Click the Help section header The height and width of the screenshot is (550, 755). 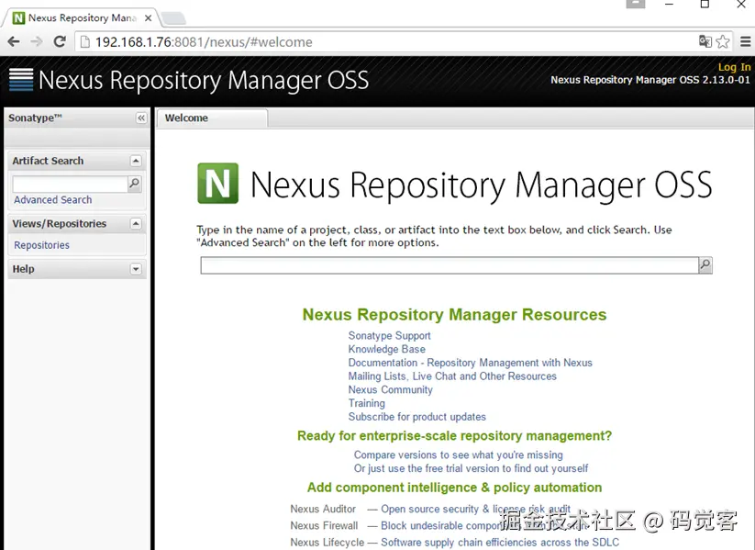click(77, 269)
